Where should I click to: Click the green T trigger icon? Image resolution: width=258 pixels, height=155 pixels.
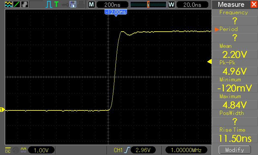pos(56,4)
